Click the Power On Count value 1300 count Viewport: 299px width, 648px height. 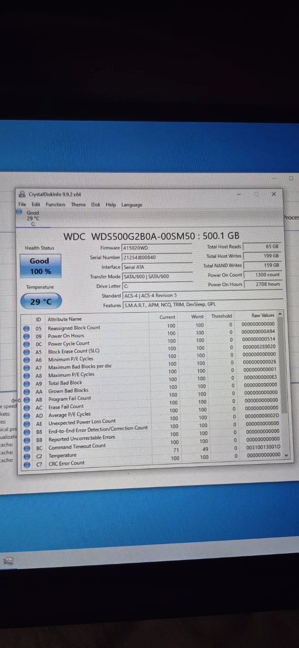point(263,274)
